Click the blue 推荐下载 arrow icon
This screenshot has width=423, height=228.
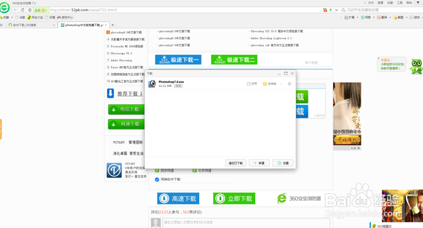point(110,93)
